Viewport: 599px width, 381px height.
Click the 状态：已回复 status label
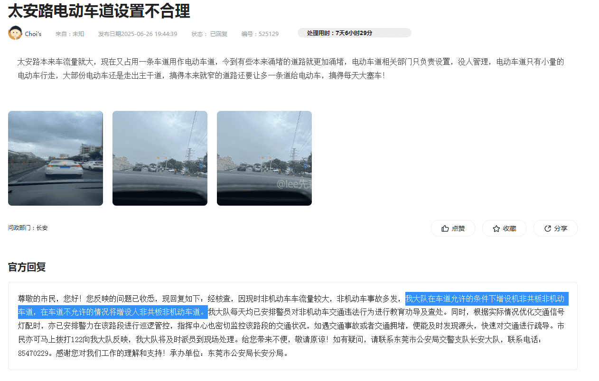209,34
